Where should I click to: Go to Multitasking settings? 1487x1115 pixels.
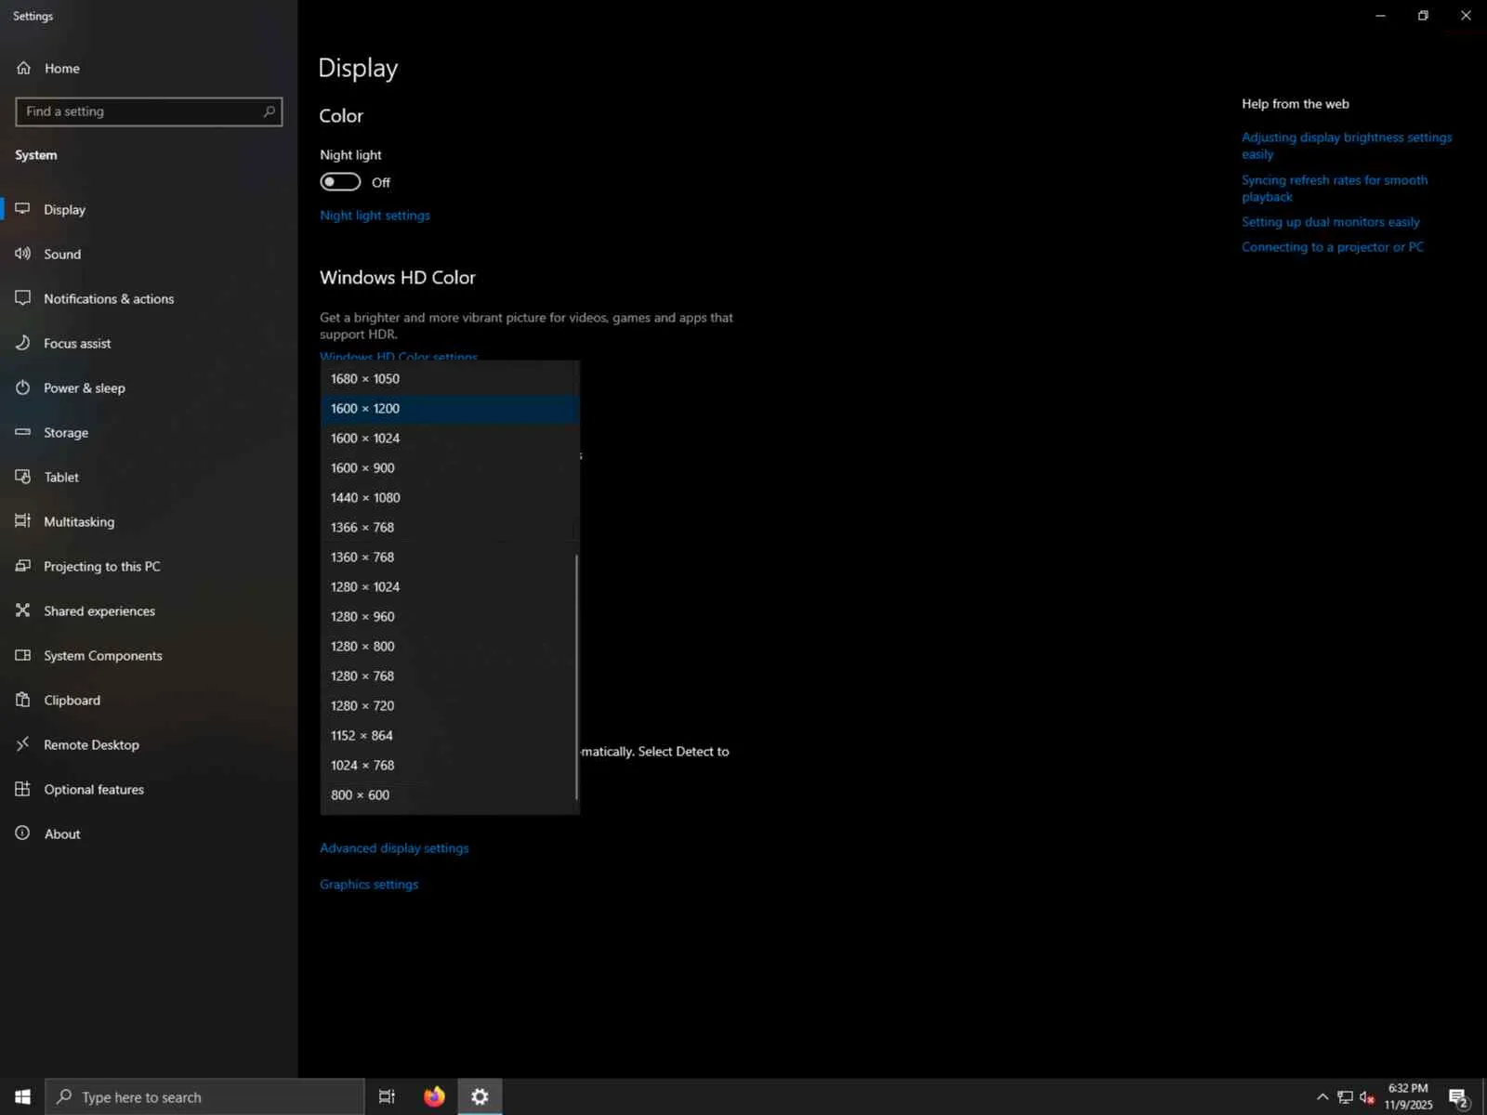149,521
